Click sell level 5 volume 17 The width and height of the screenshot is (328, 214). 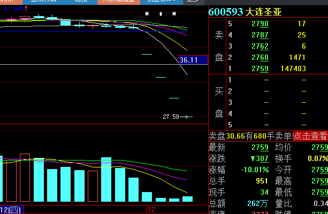302,24
